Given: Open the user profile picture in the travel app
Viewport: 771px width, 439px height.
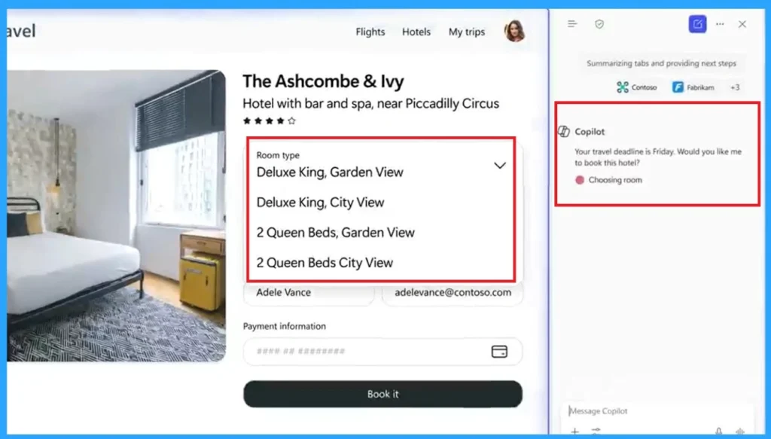Looking at the screenshot, I should 516,32.
